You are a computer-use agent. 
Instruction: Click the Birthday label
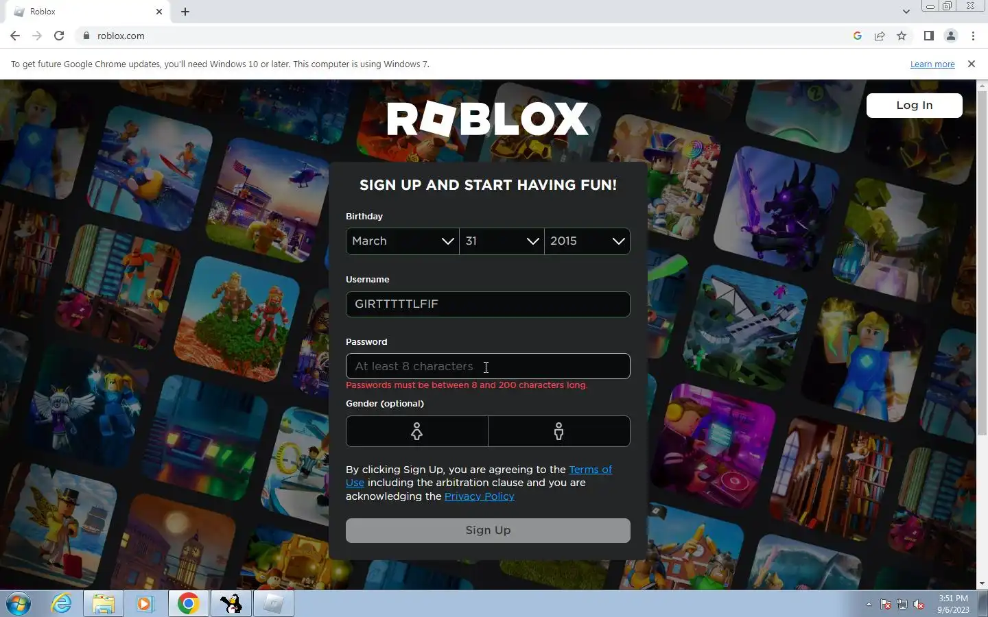(x=364, y=217)
